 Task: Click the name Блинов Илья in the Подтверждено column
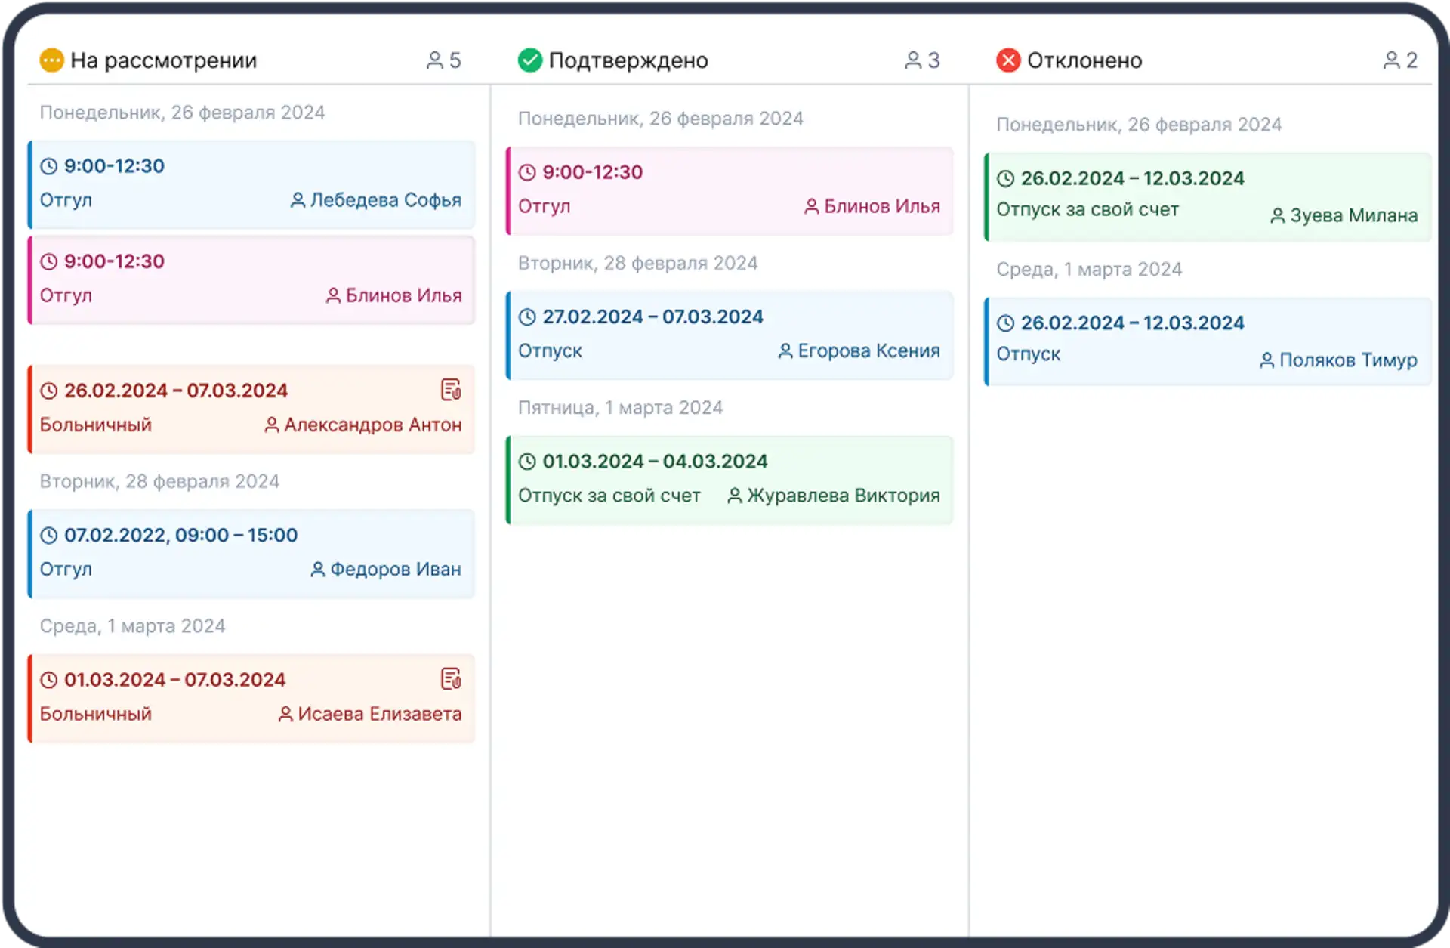(881, 206)
